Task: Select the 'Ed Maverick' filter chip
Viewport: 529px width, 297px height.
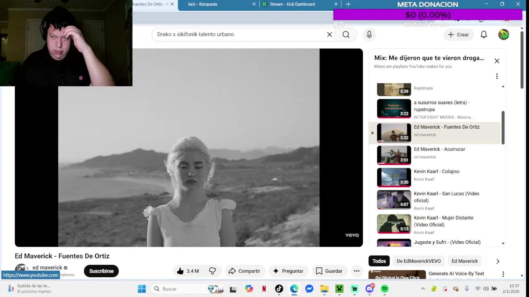Action: (465, 261)
